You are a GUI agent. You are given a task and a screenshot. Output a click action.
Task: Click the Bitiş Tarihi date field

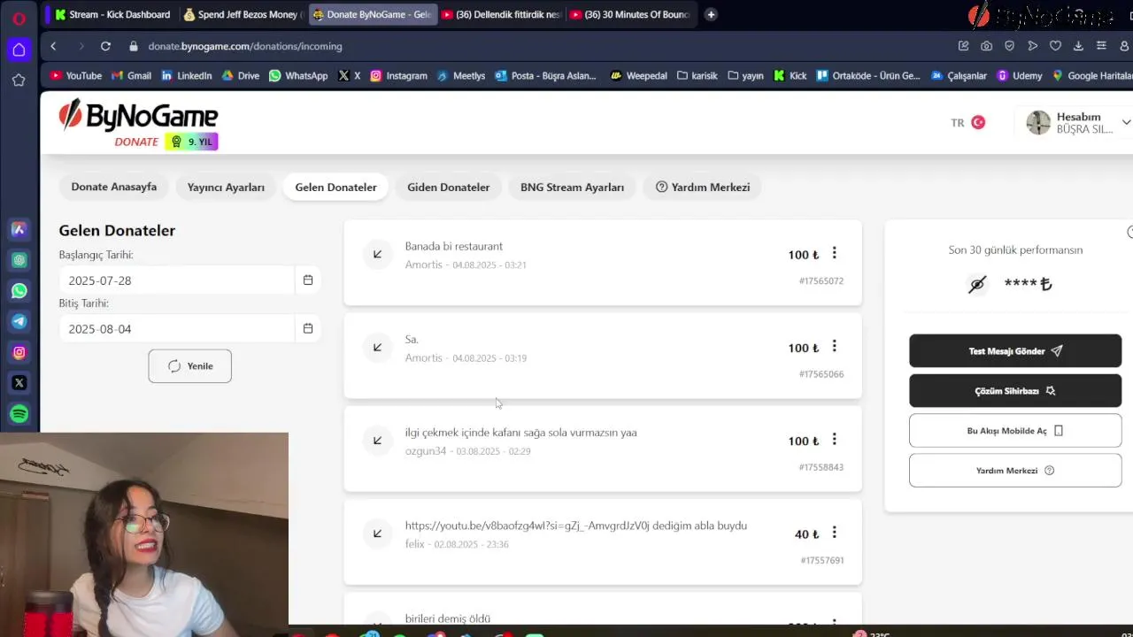coord(176,328)
